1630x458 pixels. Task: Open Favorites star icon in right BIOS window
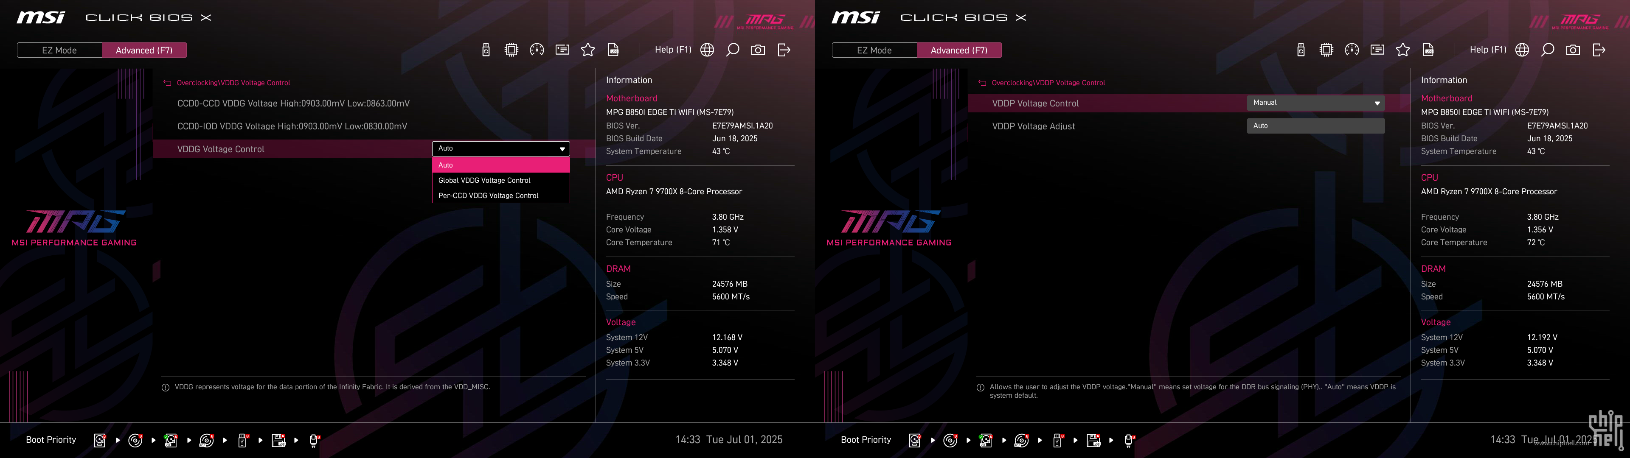tap(1403, 50)
